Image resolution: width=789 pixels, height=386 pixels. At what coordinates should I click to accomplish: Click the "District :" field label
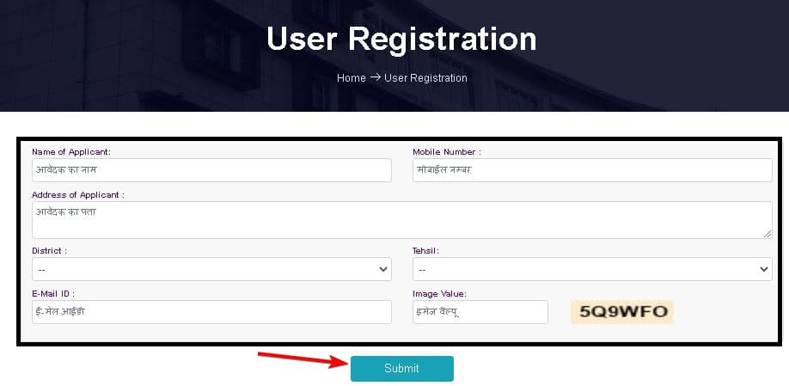tap(50, 250)
